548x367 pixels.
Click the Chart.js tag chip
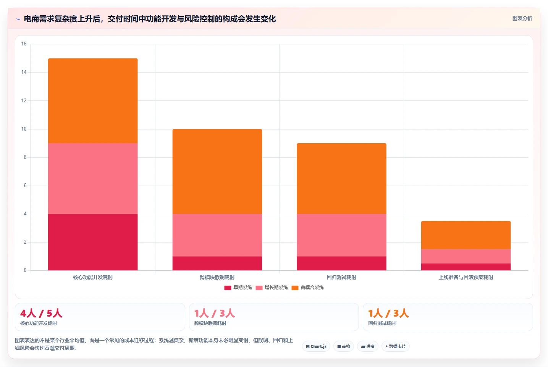[x=316, y=346]
